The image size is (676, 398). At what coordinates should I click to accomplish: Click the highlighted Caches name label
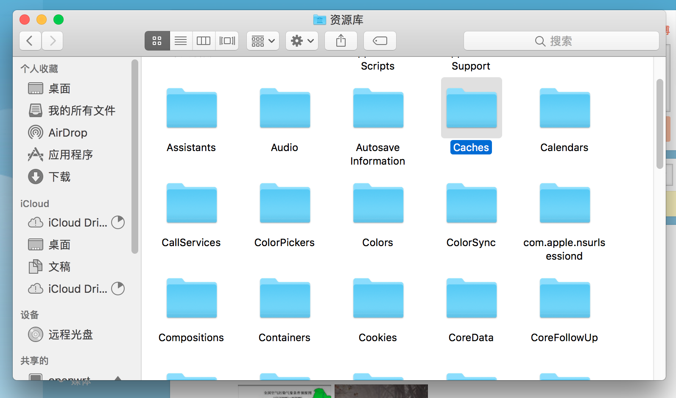pyautogui.click(x=471, y=147)
